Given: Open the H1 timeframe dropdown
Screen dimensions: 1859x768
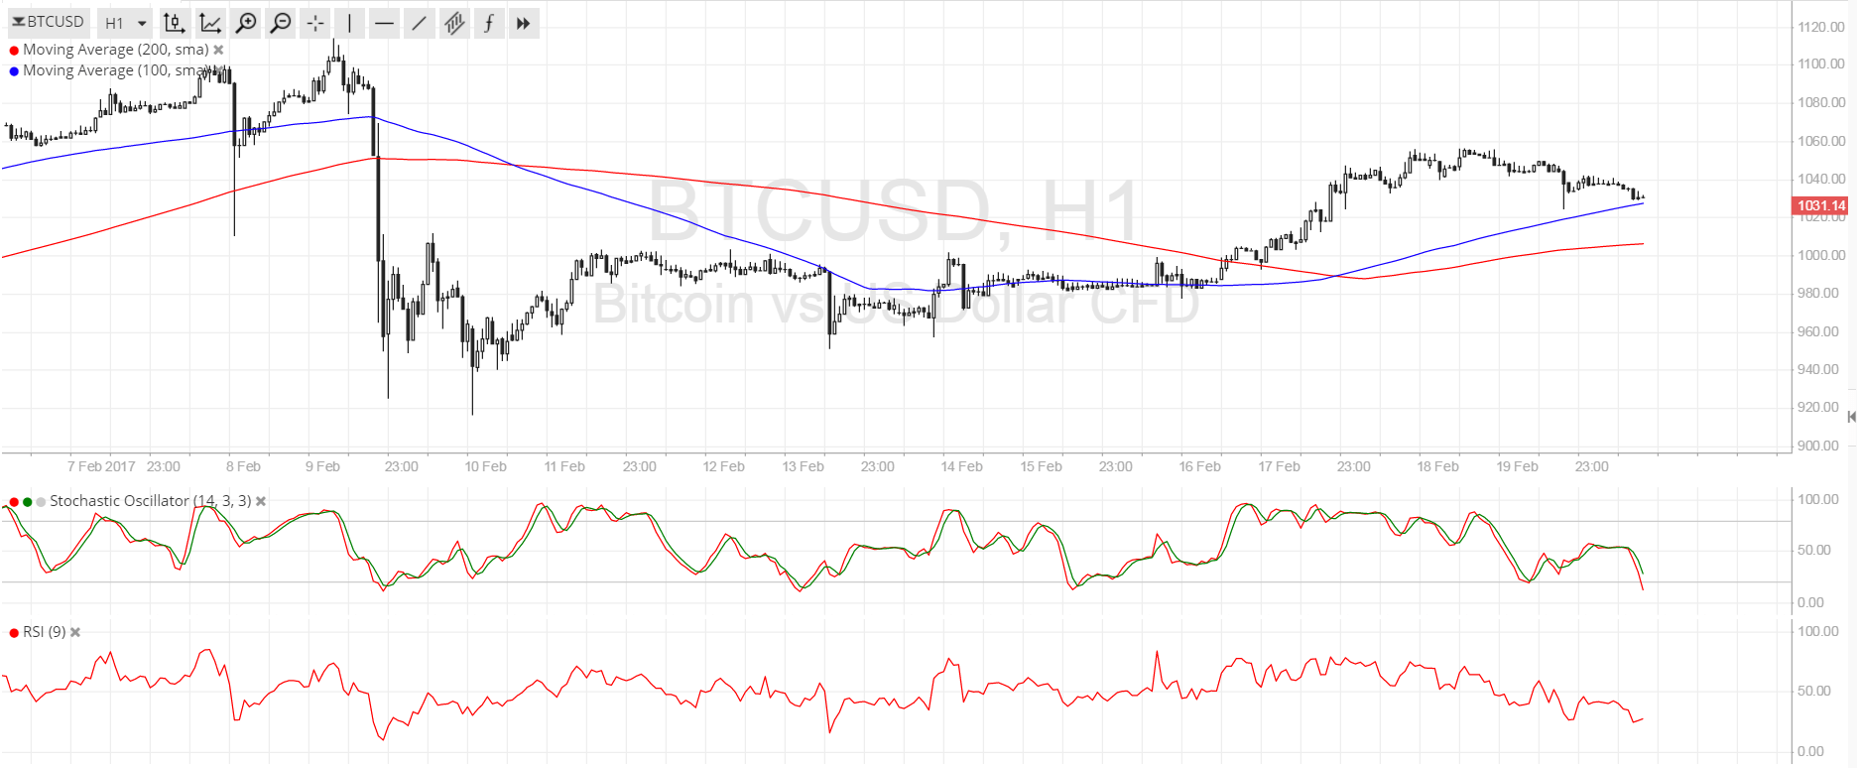Looking at the screenshot, I should 125,23.
